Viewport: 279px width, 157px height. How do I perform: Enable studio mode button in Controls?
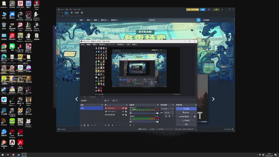coord(186,120)
